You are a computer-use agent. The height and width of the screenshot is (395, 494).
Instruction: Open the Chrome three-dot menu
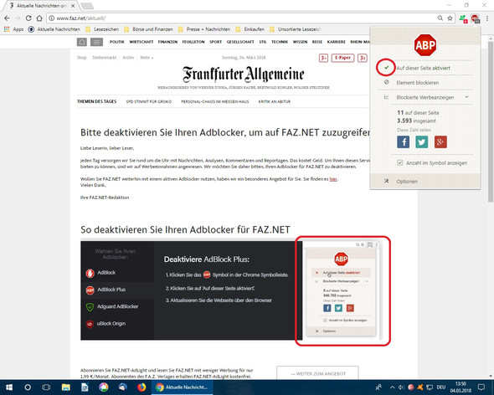pos(487,18)
